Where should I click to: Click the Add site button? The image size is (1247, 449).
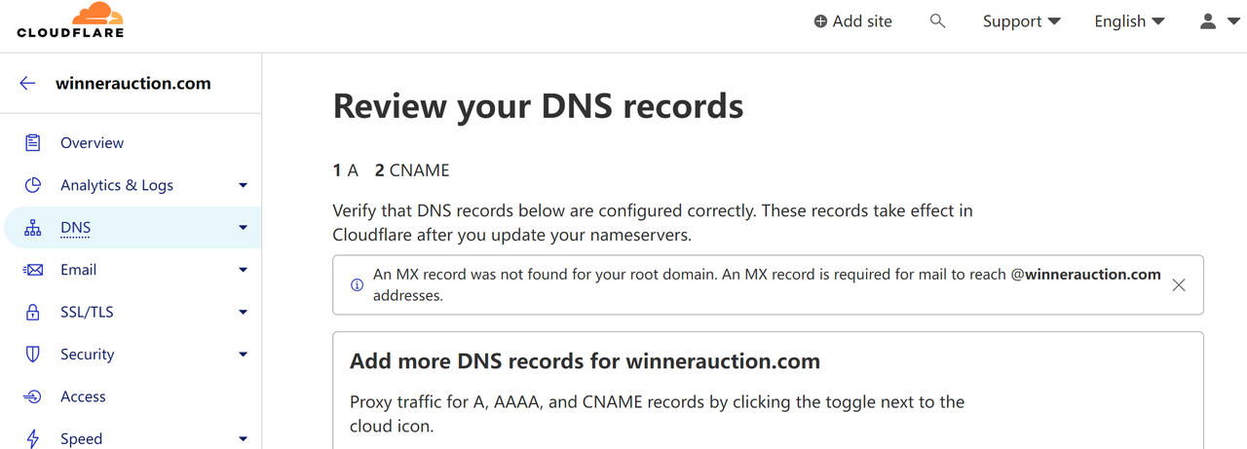point(852,21)
